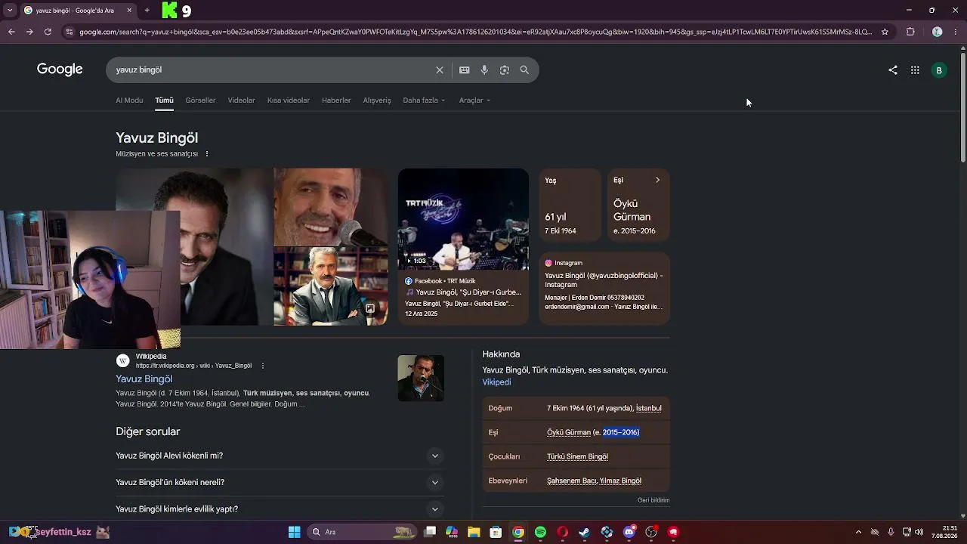
Task: View site information in the address bar
Action: point(70,32)
